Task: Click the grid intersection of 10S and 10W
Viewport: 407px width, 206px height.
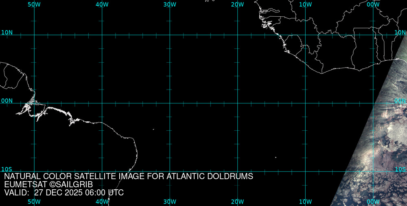Action: click(305, 171)
